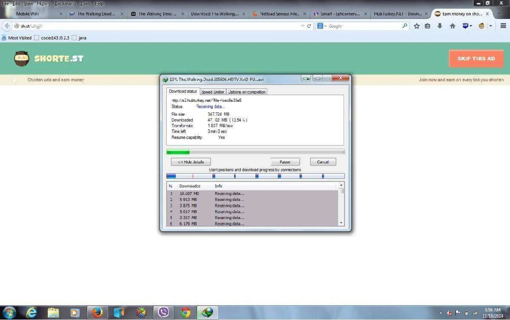510x320 pixels.
Task: Click the IDM move-to-tray button in titlebar
Action: pyautogui.click(x=306, y=78)
